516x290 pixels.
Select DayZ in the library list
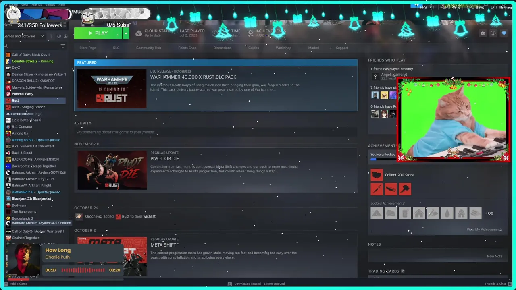coord(16,68)
